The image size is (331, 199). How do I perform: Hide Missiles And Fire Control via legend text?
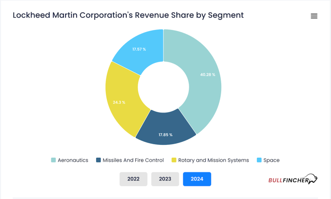click(x=133, y=160)
